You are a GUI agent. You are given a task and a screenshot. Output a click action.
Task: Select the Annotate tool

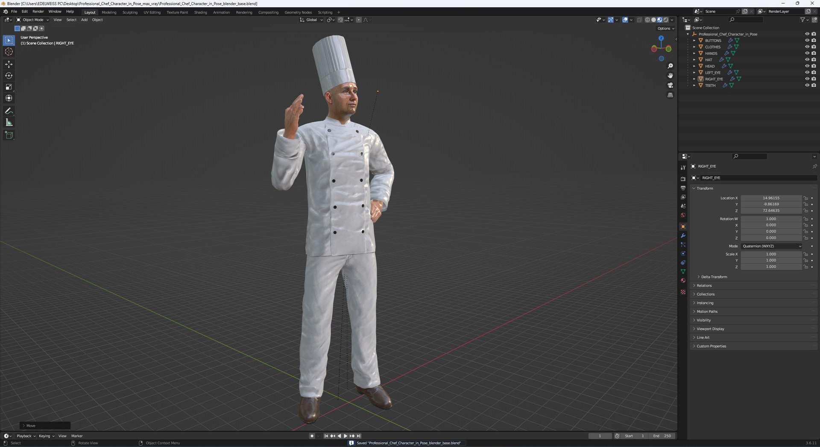coord(9,111)
